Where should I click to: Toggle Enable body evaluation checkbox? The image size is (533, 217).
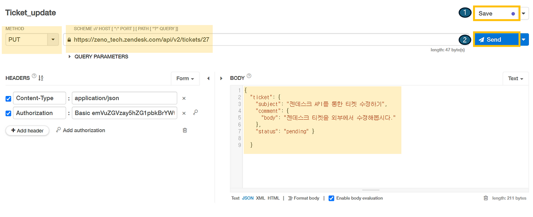(331, 198)
